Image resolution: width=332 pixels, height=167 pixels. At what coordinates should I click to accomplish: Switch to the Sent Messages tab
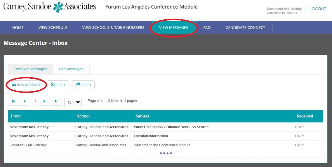[71, 69]
